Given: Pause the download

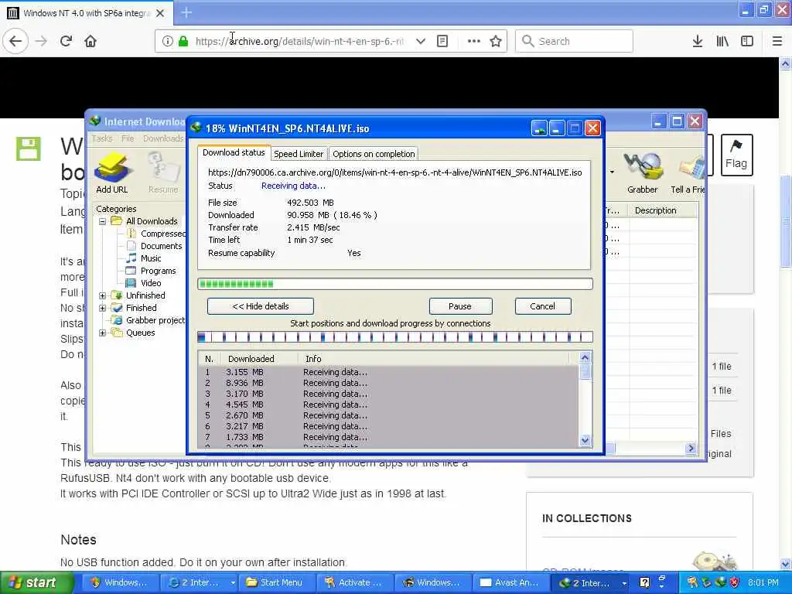Looking at the screenshot, I should (460, 306).
